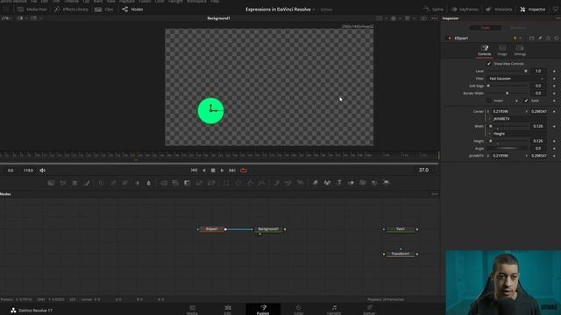Viewport: 561px width, 315px height.
Task: Add a pRender node from the toolbar
Action: click(300, 183)
